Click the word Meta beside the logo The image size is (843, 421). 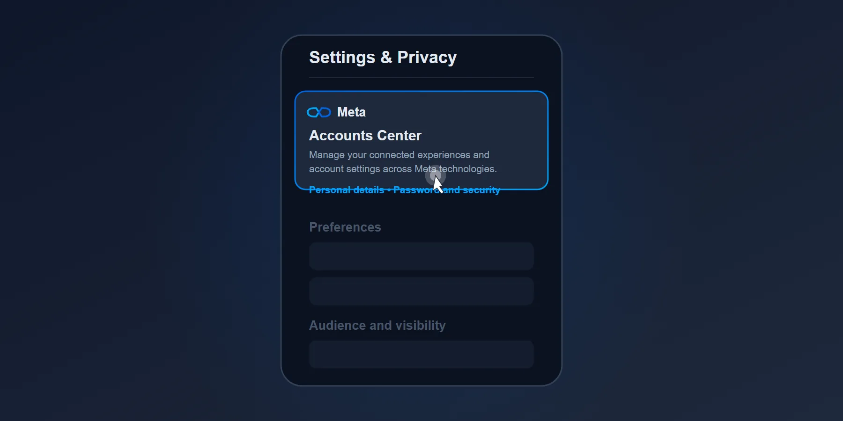click(x=351, y=112)
